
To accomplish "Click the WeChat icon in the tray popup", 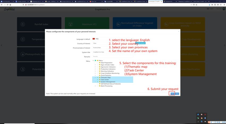I will (x=198, y=118).
